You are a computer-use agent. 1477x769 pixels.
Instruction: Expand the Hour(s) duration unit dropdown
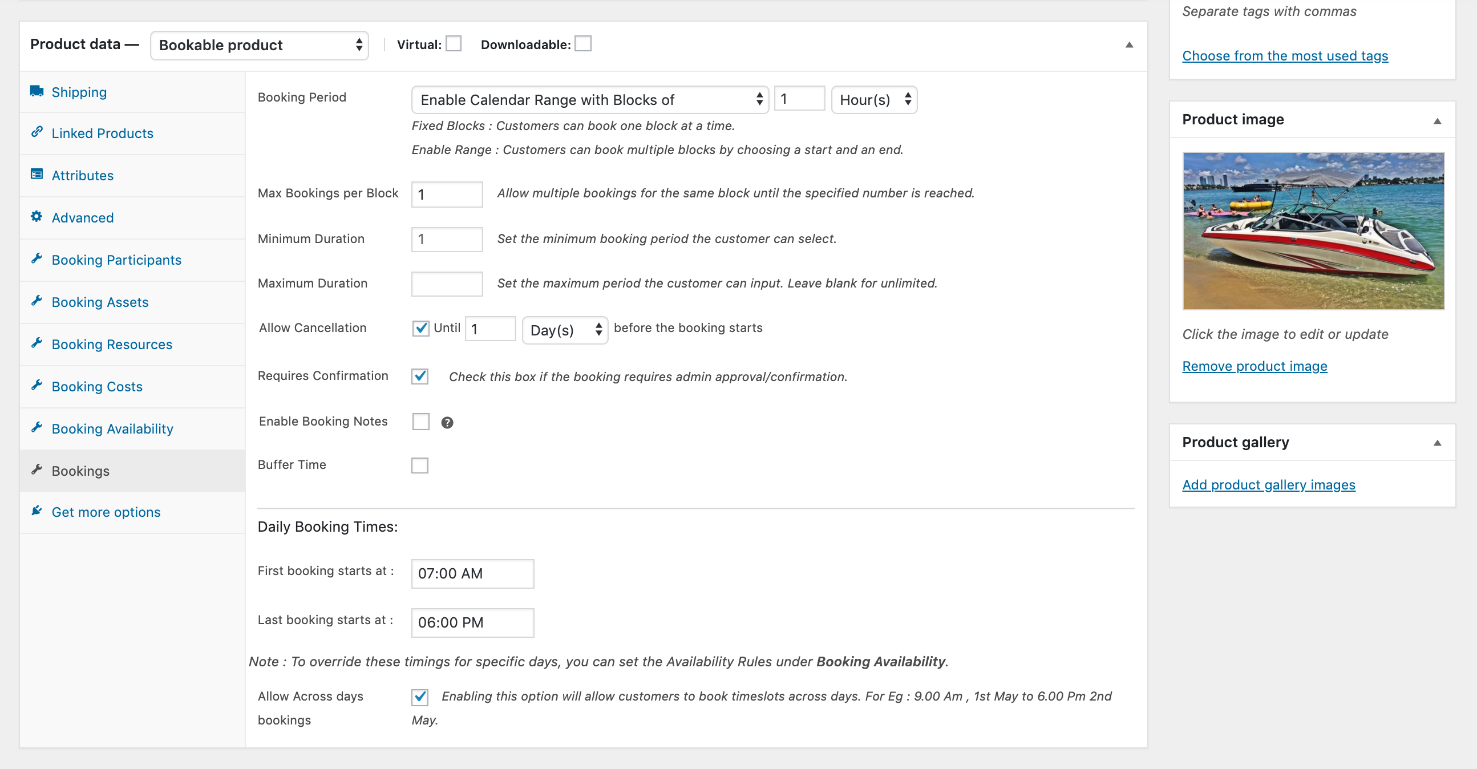873,99
